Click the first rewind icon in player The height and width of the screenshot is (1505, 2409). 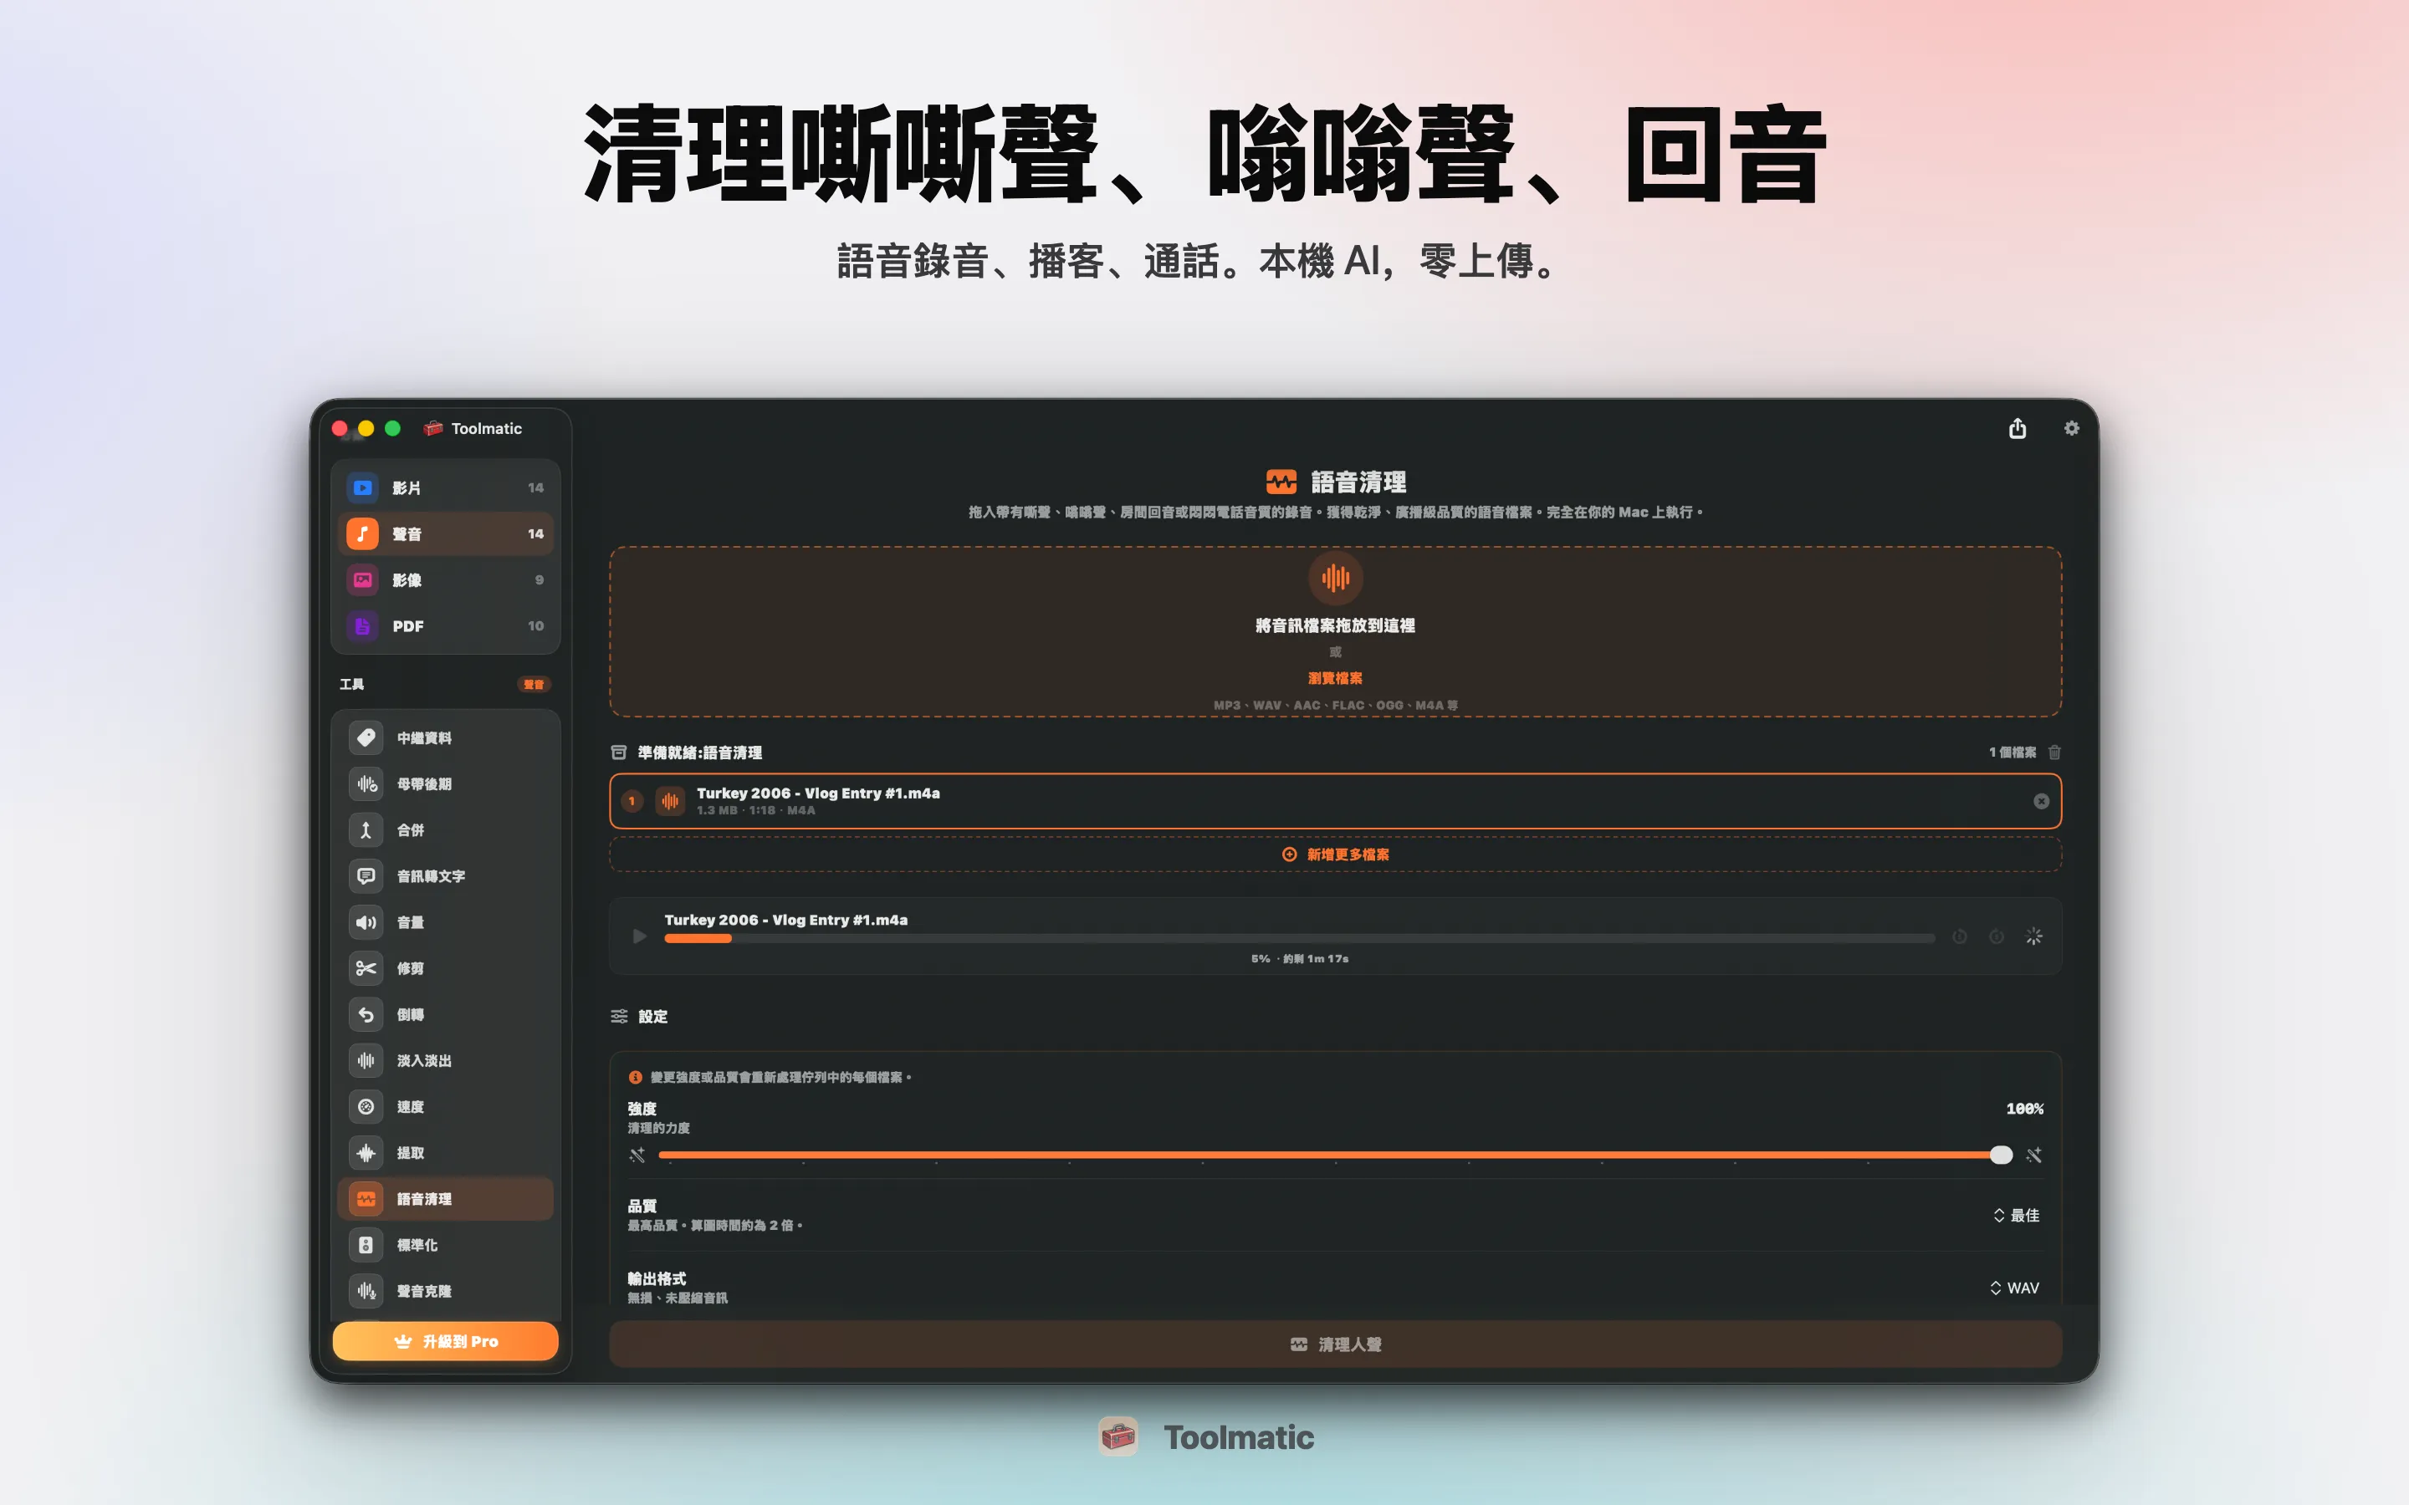(1959, 936)
